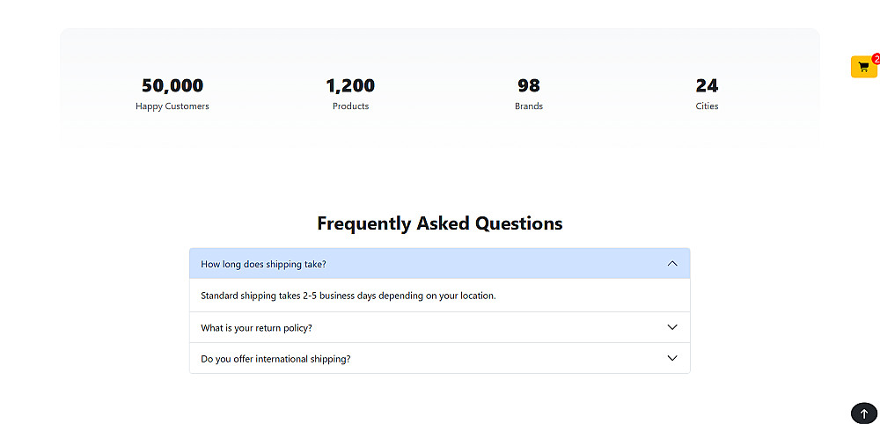
Task: Select the "Brands" label
Action: 528,106
